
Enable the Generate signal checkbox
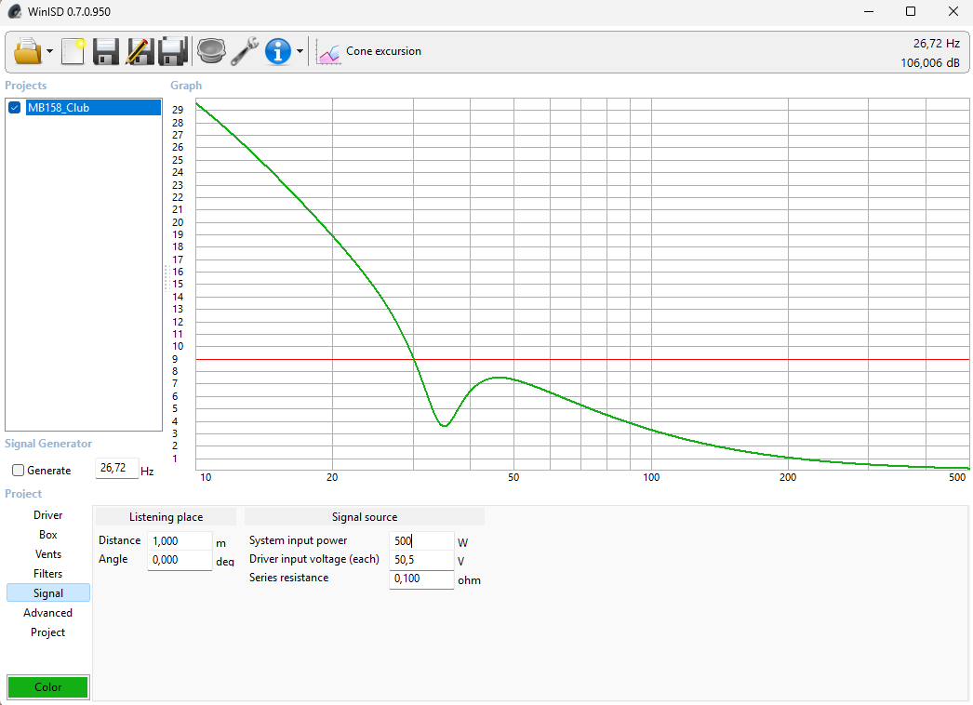18,471
